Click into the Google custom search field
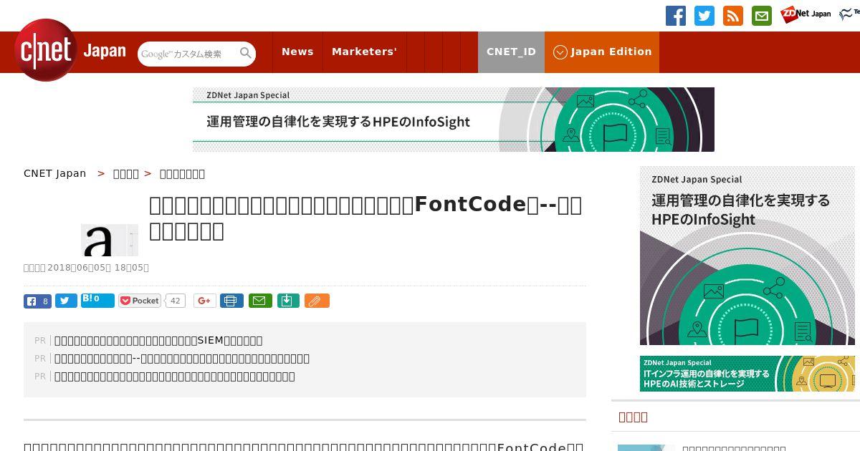 tap(188, 54)
